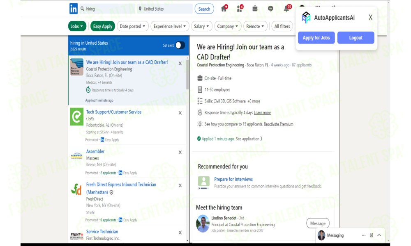This screenshot has height=246, width=411.
Task: Click Learn more about response time
Action: (262, 113)
